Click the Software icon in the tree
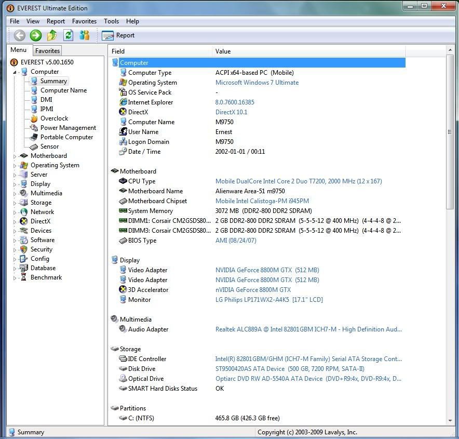This screenshot has width=459, height=439. point(24,240)
